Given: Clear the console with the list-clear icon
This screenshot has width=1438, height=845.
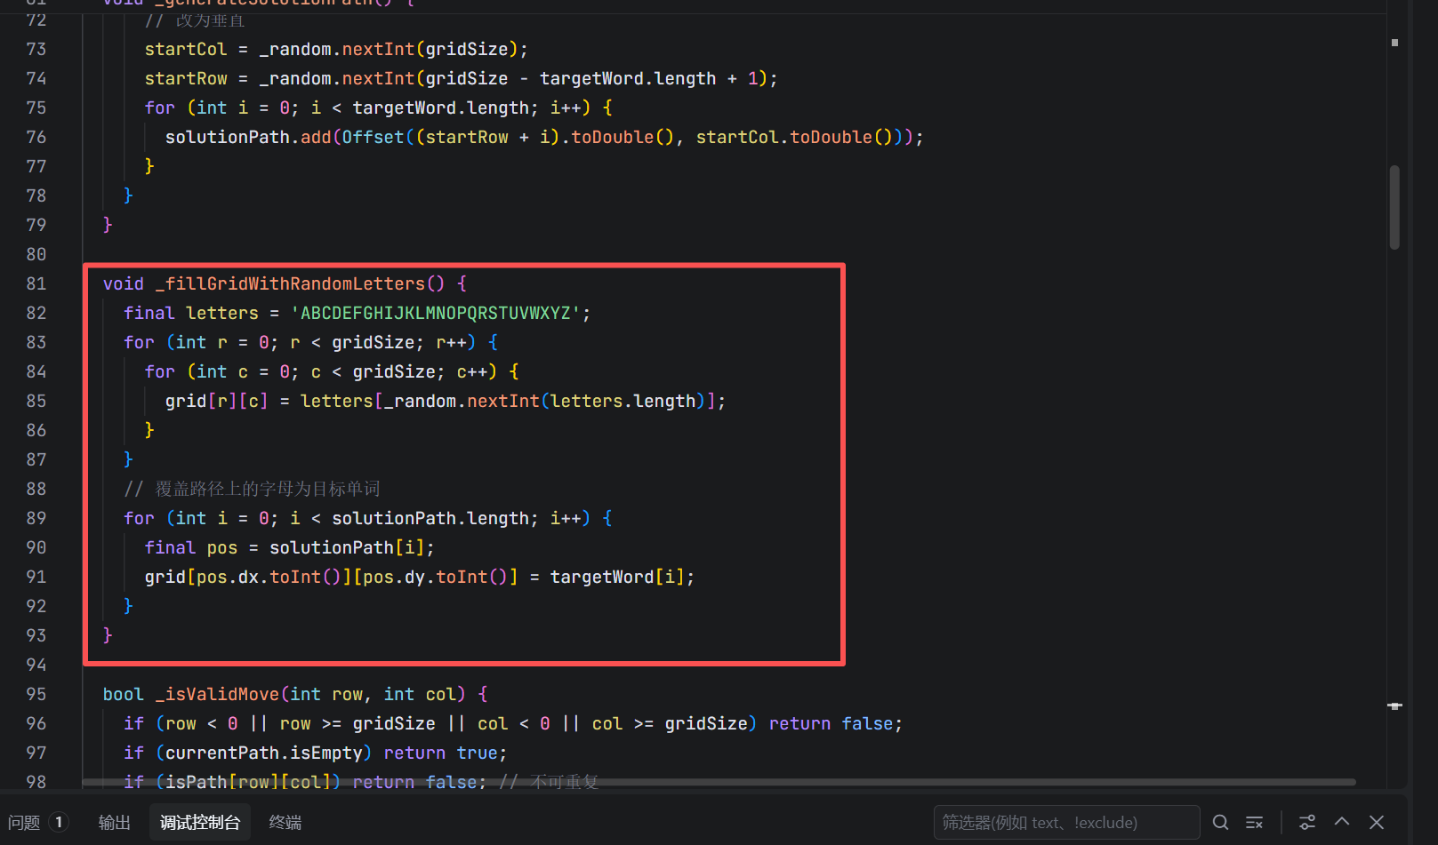Looking at the screenshot, I should (x=1255, y=823).
